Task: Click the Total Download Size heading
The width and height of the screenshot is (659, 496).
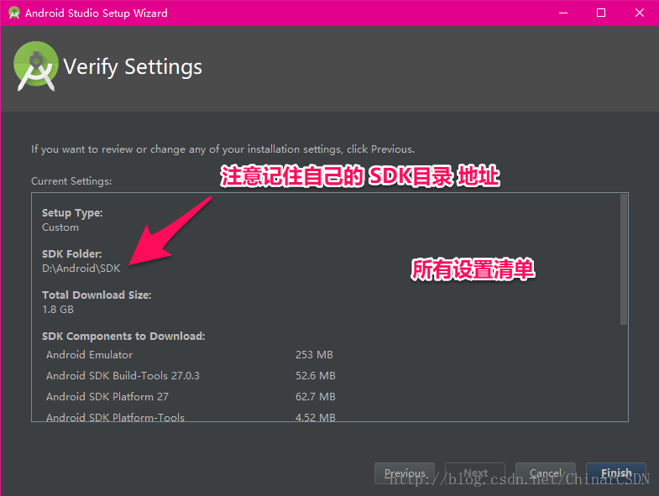Action: click(x=97, y=295)
